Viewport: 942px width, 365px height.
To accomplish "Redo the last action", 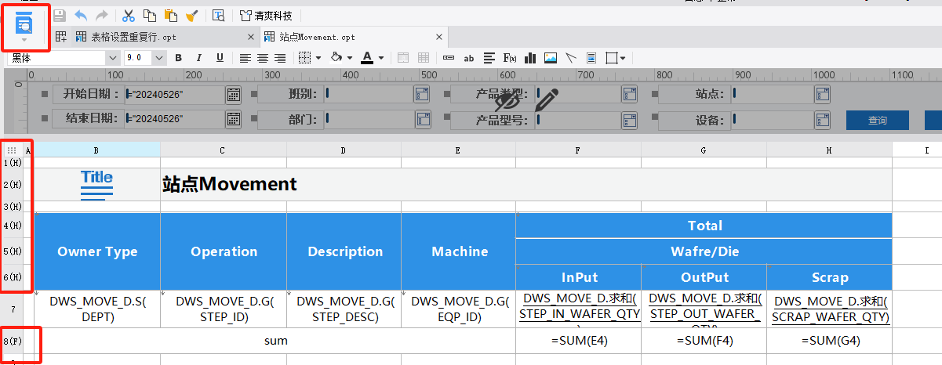I will pyautogui.click(x=101, y=15).
